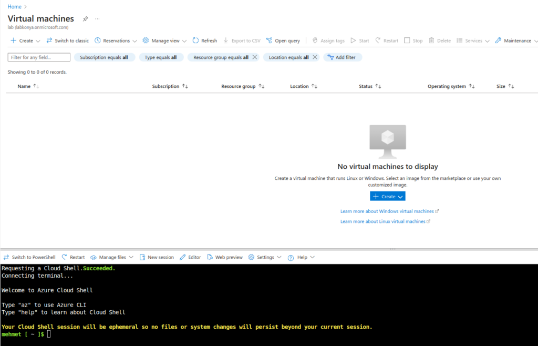Viewport: 538px width, 346px height.
Task: Pin the Virtual machines page
Action: tap(86, 19)
